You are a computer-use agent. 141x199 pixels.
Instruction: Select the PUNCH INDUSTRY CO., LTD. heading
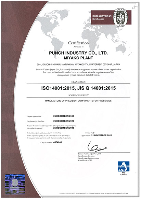point(78,53)
